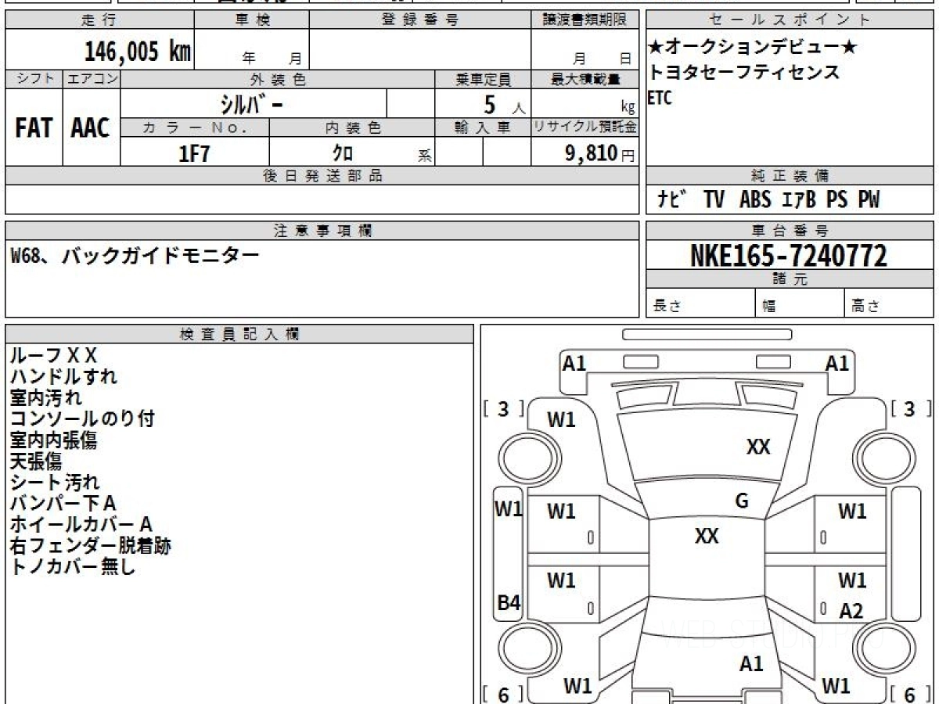Click the 輸入車 header cell
Viewport: 939px width, 704px height.
pyautogui.click(x=483, y=128)
